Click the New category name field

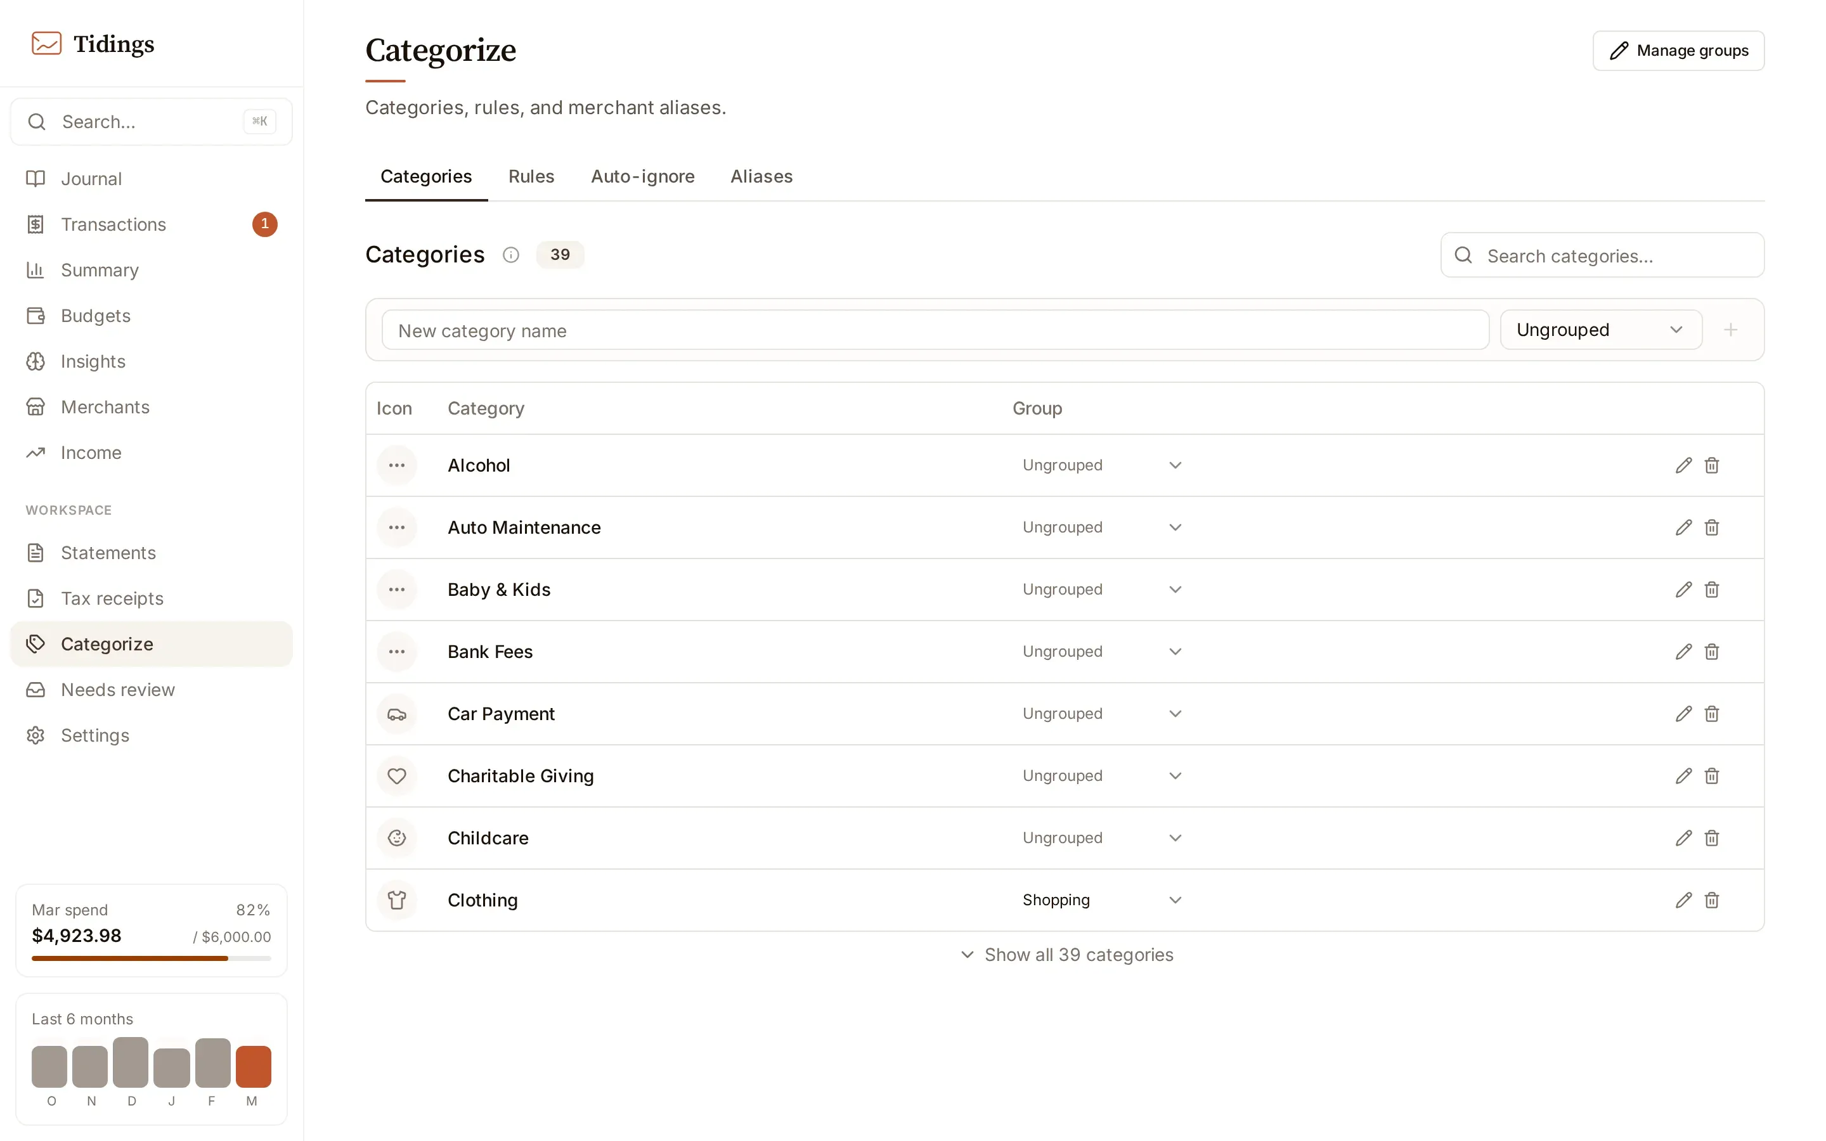point(935,330)
